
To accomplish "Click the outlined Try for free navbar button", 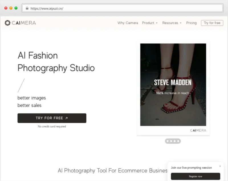I will (x=212, y=23).
